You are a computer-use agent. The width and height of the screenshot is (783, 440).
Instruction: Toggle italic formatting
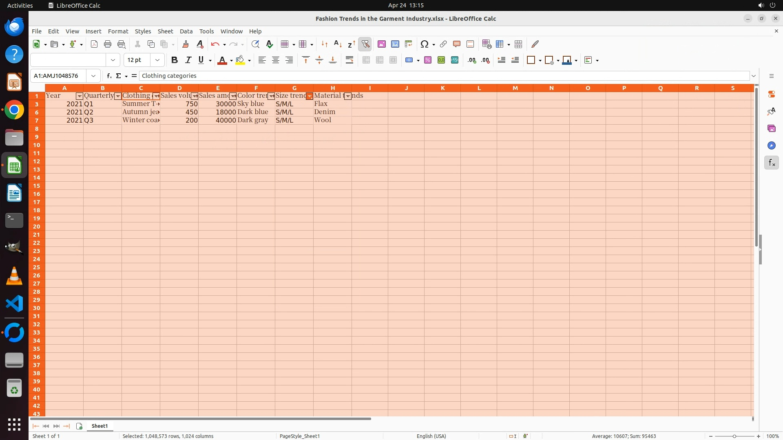188,60
